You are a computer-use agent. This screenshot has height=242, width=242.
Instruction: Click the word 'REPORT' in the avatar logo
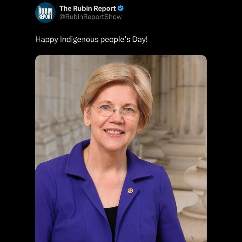(45, 16)
